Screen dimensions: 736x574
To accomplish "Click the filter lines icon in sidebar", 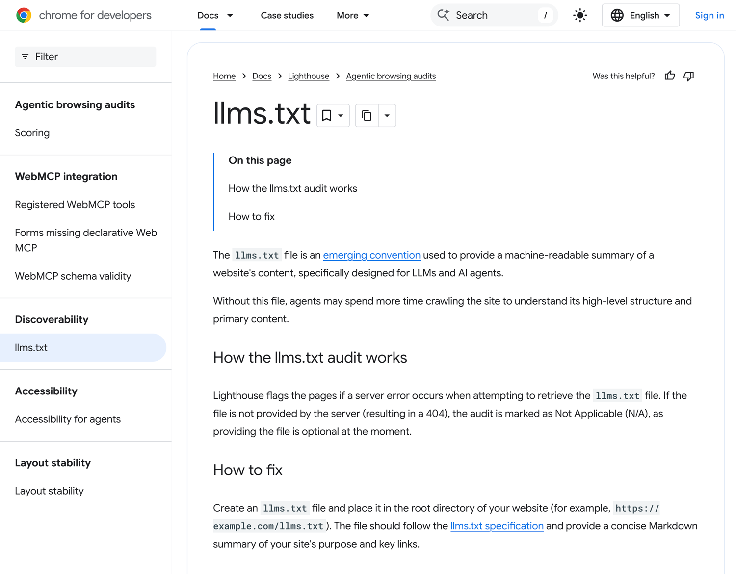I will 25,57.
